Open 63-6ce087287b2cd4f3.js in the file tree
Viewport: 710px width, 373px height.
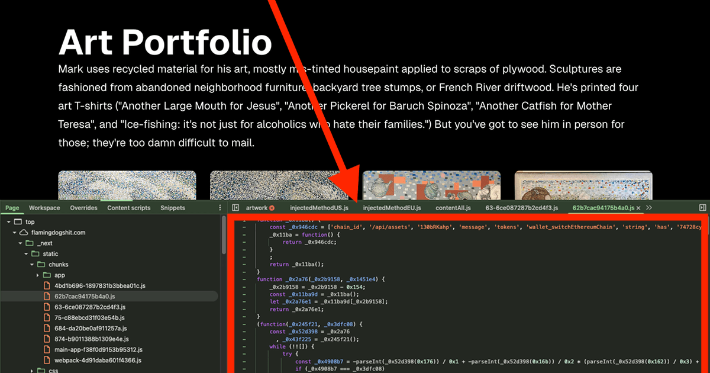90,307
